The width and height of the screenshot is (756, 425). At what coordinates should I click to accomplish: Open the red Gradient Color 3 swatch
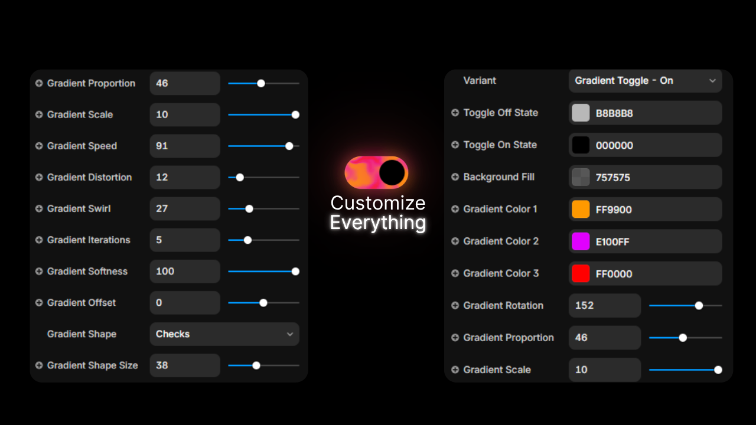pyautogui.click(x=581, y=274)
